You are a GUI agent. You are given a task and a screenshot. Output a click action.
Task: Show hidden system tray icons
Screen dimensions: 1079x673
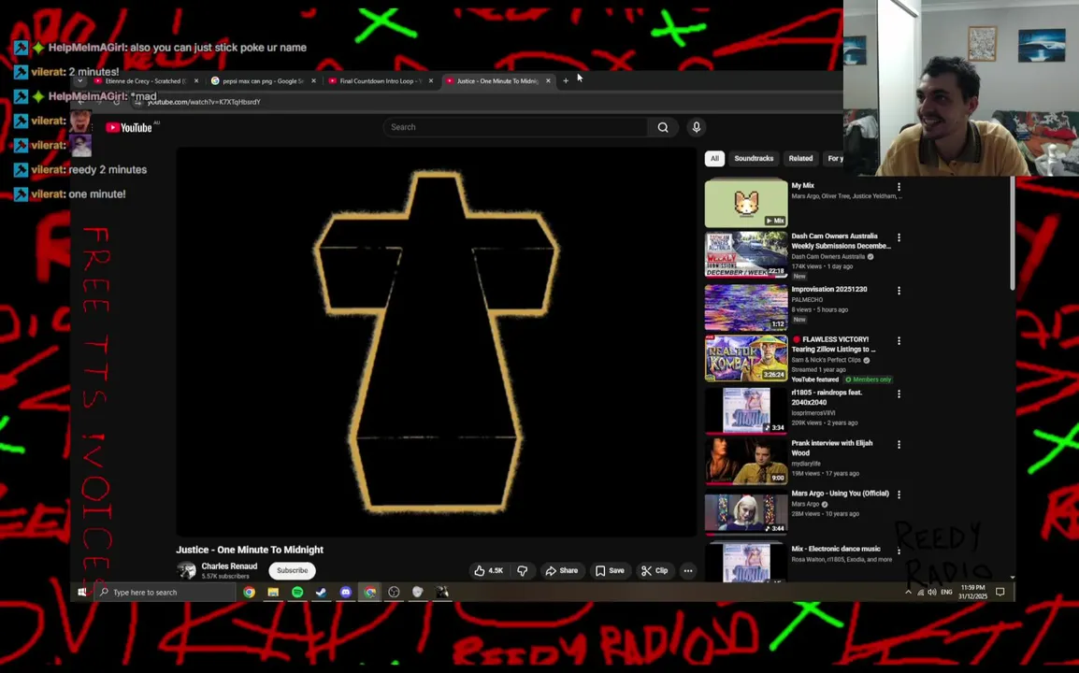(908, 592)
